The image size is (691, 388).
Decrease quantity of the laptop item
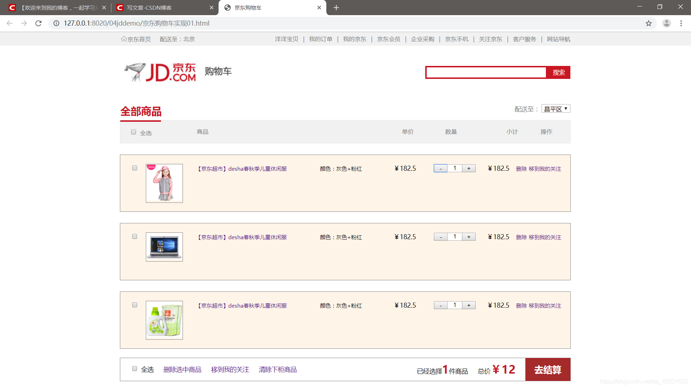440,237
